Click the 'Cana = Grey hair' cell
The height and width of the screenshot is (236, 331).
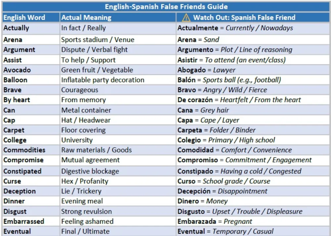(x=253, y=110)
